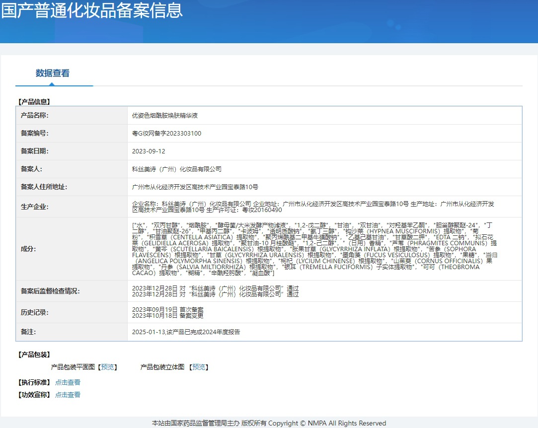Click the NMPA copyright footer text
Screen dimensions: 538x428
(269, 423)
